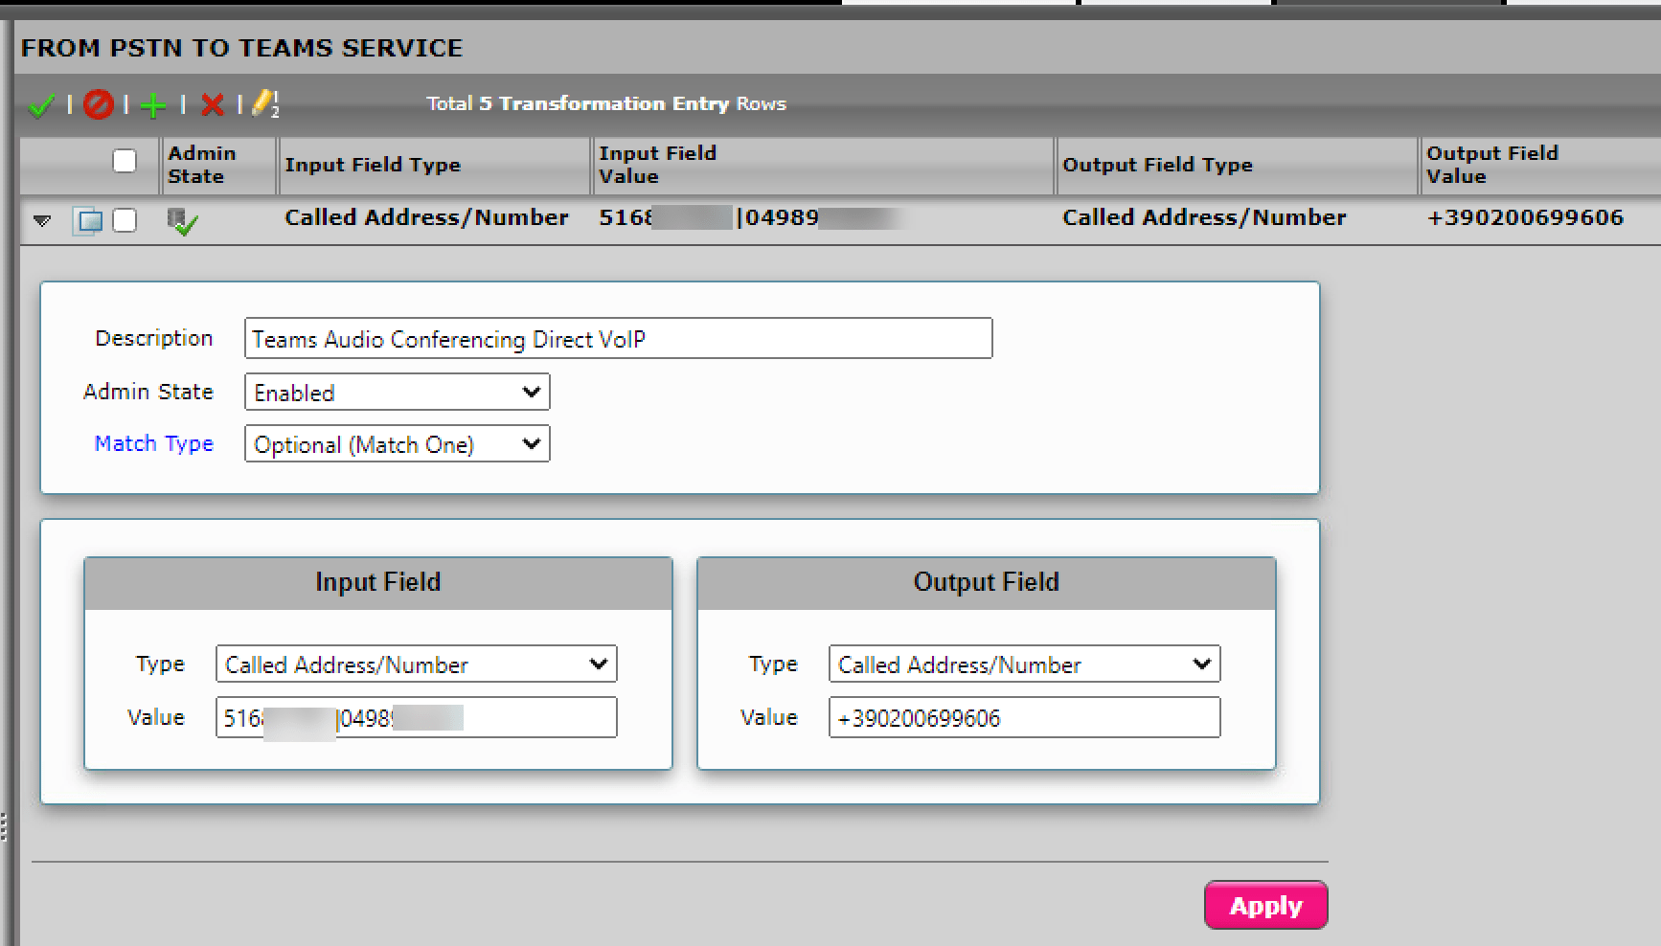Open the renumber entries pencil icon
Image resolution: width=1661 pixels, height=946 pixels.
coord(263,104)
